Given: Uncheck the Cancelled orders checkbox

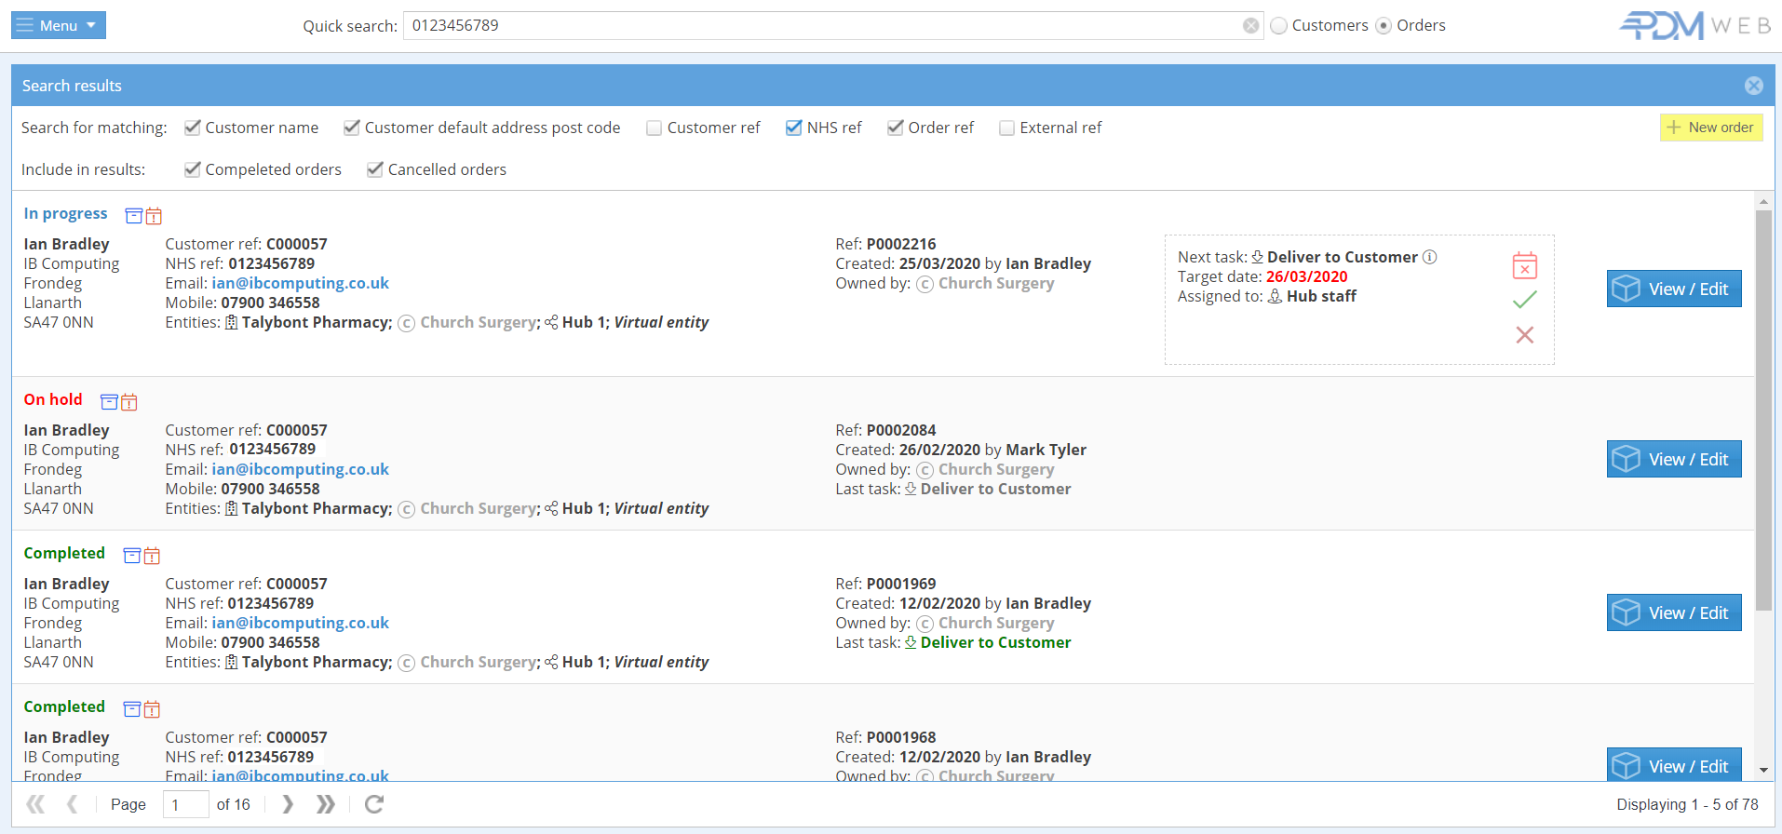Looking at the screenshot, I should 375,169.
